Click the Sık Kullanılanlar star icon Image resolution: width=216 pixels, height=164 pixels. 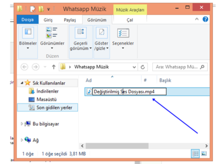coord(28,83)
